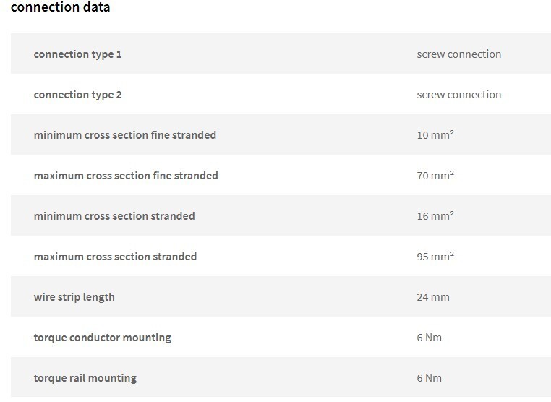Click 'minimum cross section fine stranded' label
The height and width of the screenshot is (402, 551).
(x=125, y=135)
